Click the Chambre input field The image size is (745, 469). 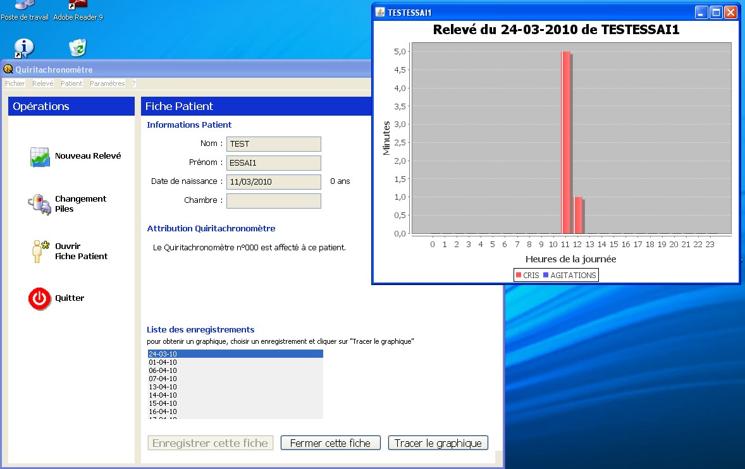[x=273, y=201]
